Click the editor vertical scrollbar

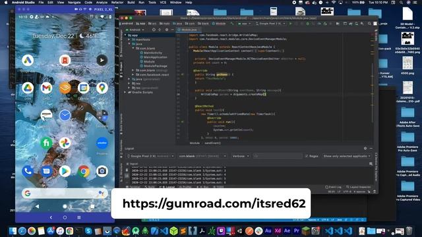pyautogui.click(x=373, y=93)
